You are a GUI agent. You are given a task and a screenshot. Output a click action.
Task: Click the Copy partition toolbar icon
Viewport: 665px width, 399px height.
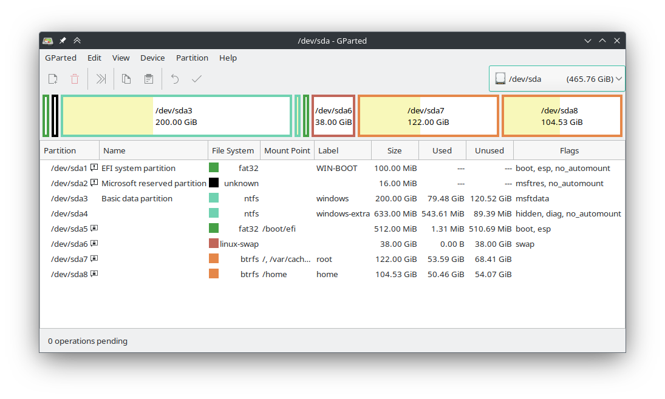tap(126, 79)
